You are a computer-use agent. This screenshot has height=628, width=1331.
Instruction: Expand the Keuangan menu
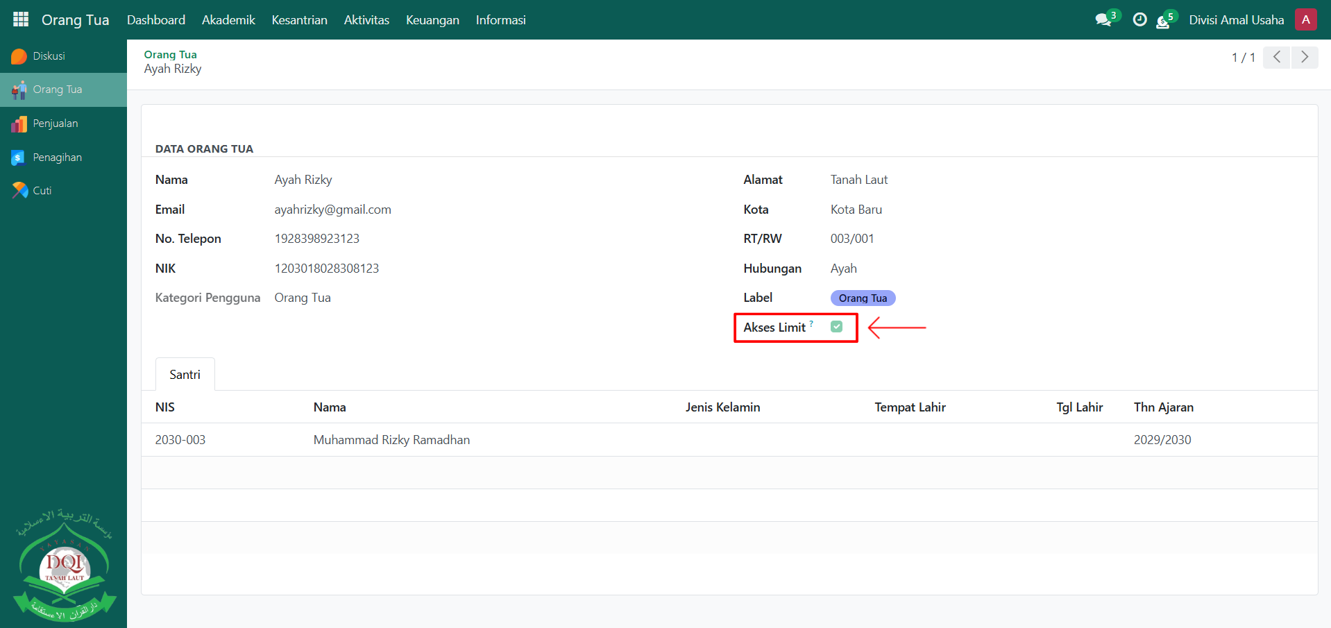[x=432, y=20]
